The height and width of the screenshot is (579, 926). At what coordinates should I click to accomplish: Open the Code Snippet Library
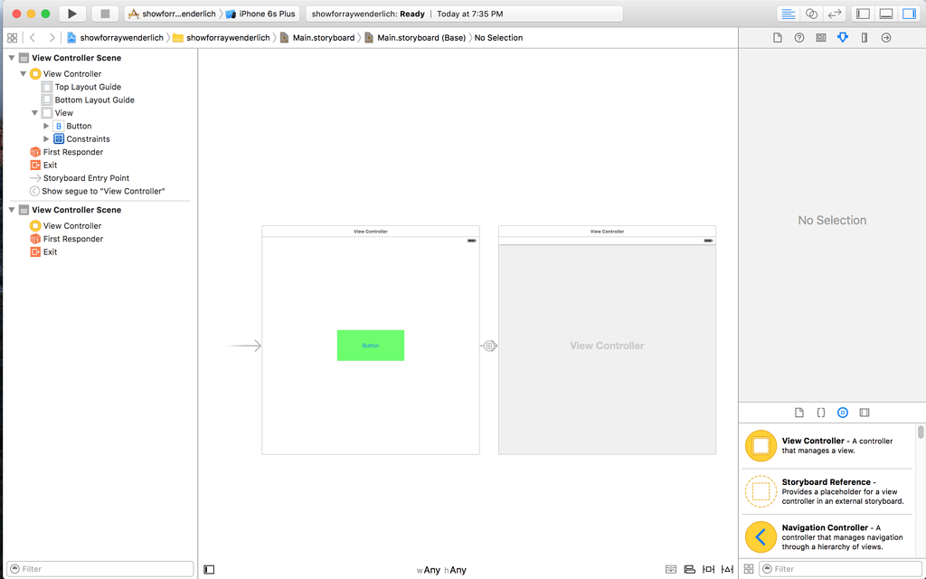click(820, 412)
